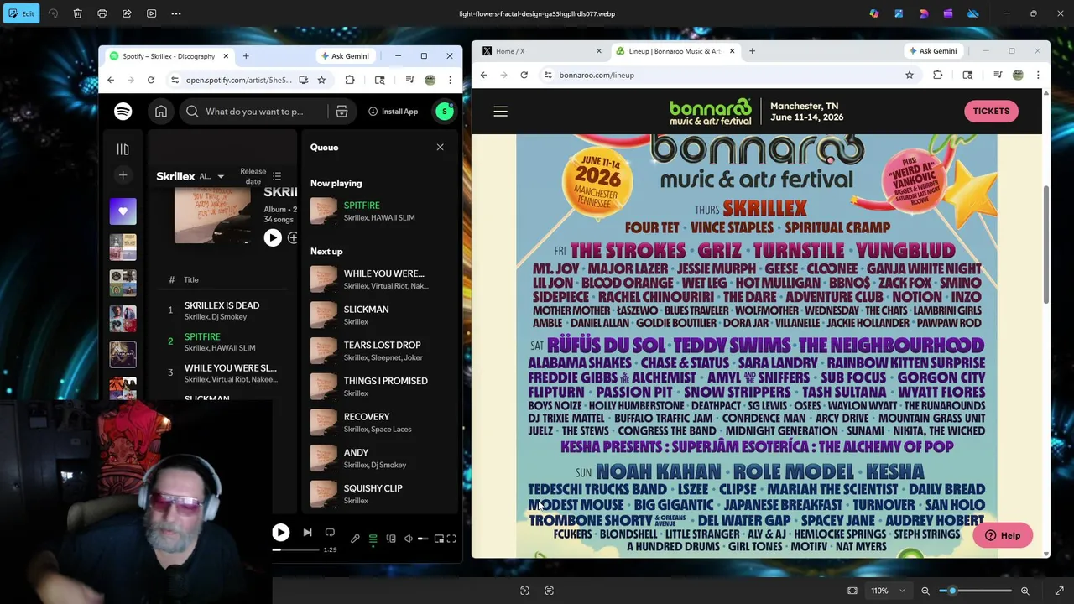This screenshot has height=604, width=1074.
Task: Close the Queue panel
Action: tap(440, 148)
